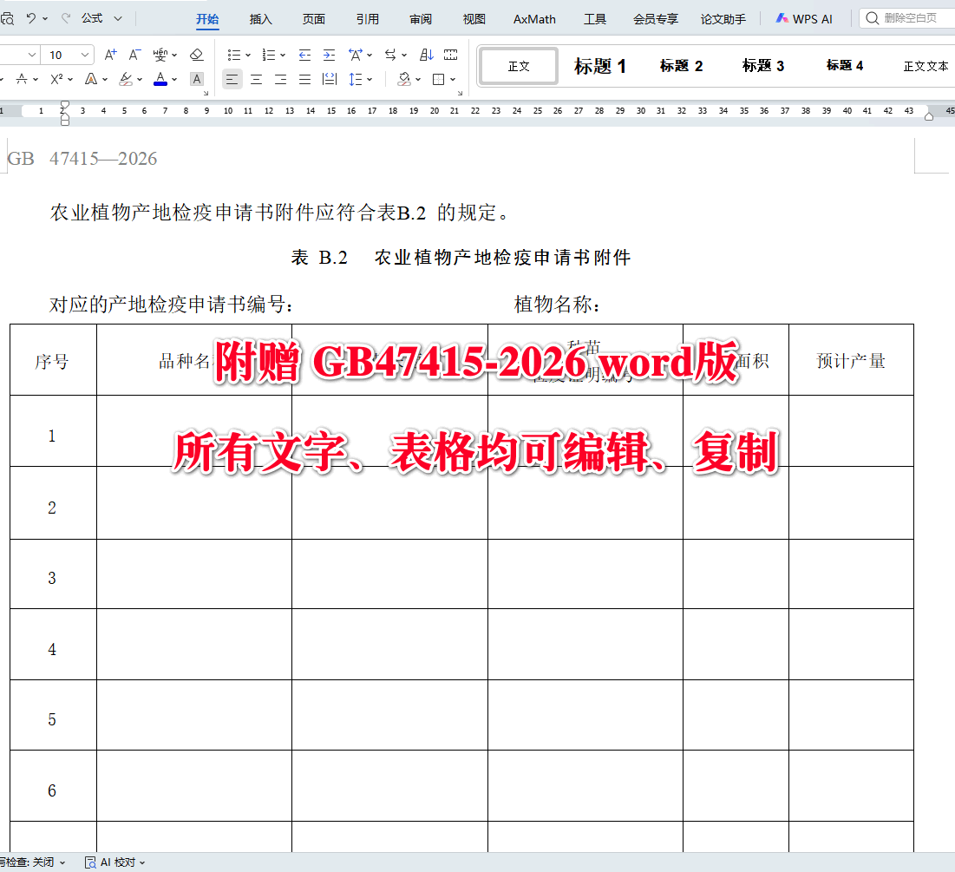Toggle align right button

pos(281,79)
